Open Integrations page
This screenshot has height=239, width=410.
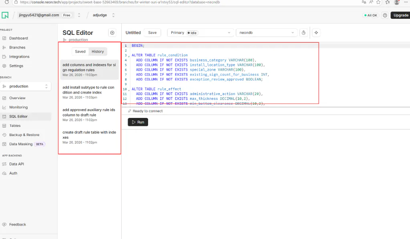point(19,57)
